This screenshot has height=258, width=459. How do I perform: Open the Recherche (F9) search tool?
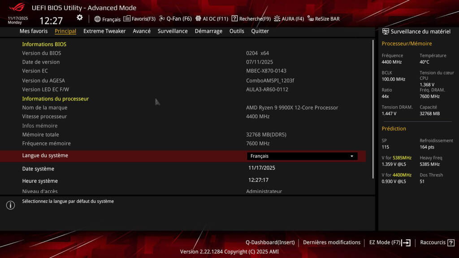[250, 19]
